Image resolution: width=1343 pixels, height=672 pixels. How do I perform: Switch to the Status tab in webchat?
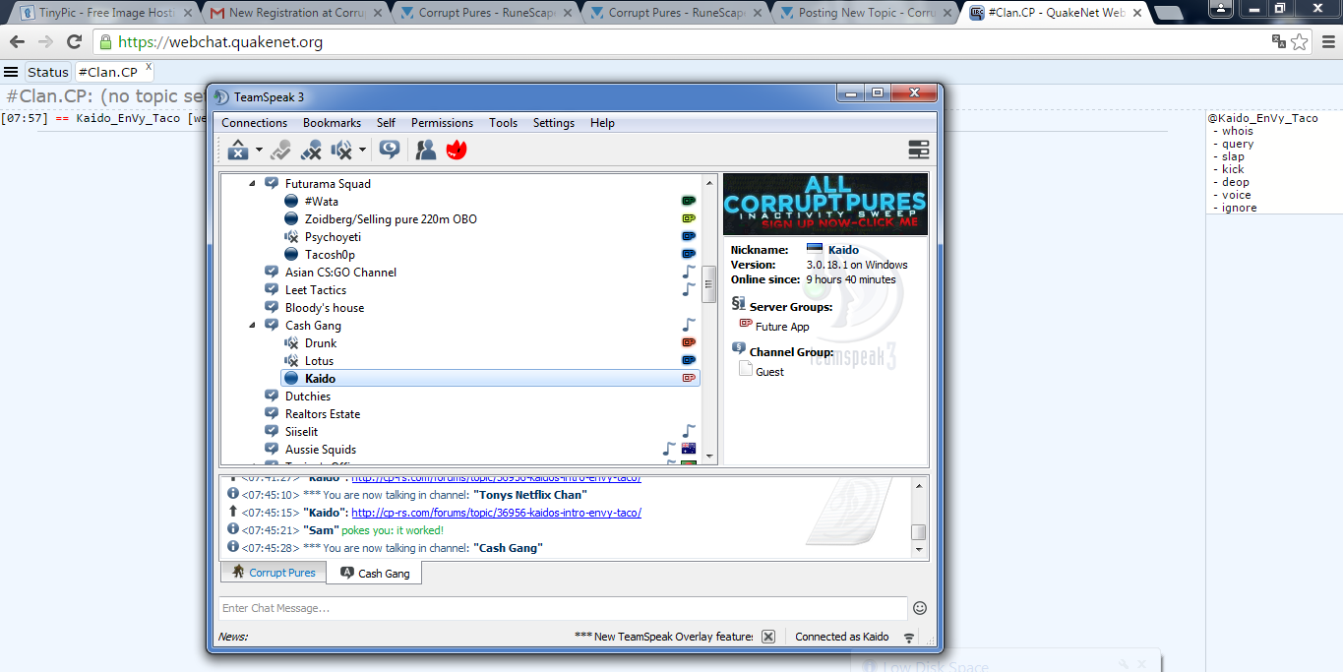(x=47, y=72)
